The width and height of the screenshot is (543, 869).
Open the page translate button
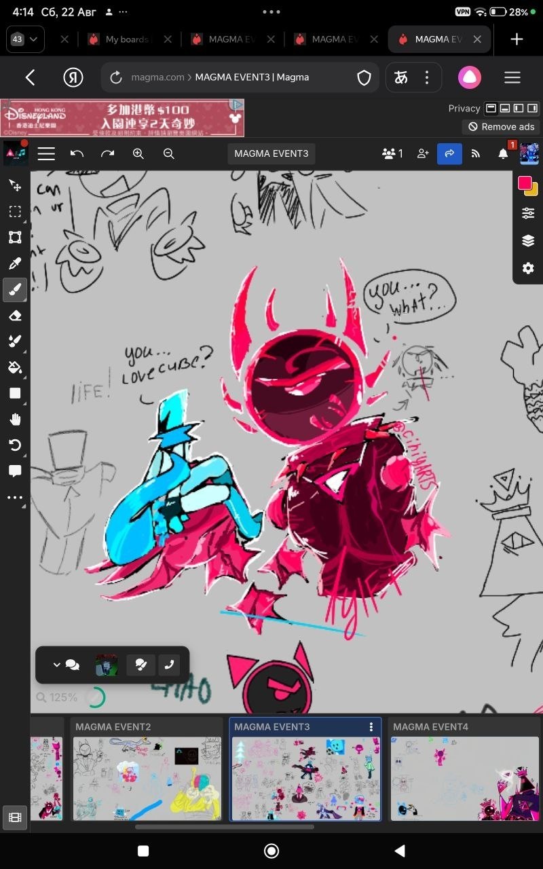point(401,77)
